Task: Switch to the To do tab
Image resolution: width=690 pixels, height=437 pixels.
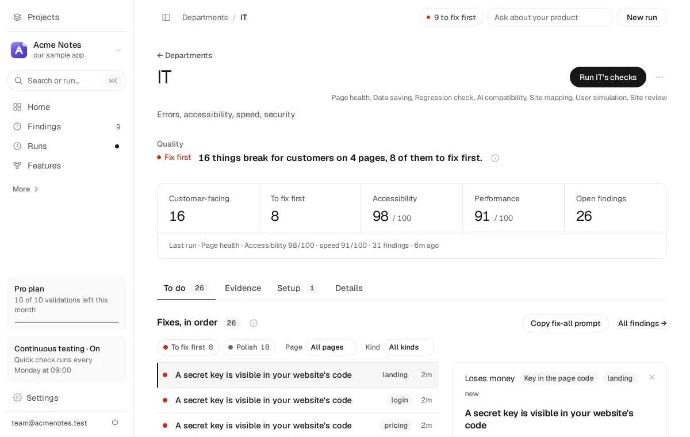Action: click(x=186, y=288)
